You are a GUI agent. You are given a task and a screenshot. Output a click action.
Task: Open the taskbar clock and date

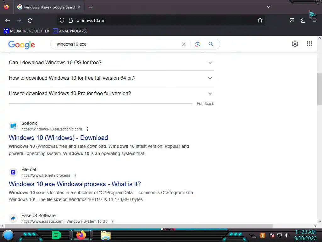click(305, 235)
